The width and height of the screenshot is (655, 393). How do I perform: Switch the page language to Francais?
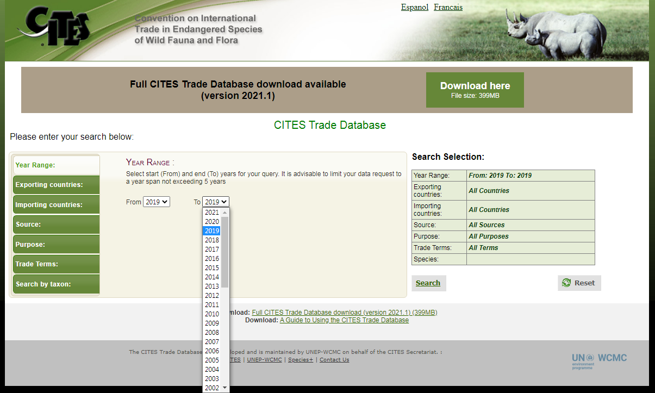[448, 7]
